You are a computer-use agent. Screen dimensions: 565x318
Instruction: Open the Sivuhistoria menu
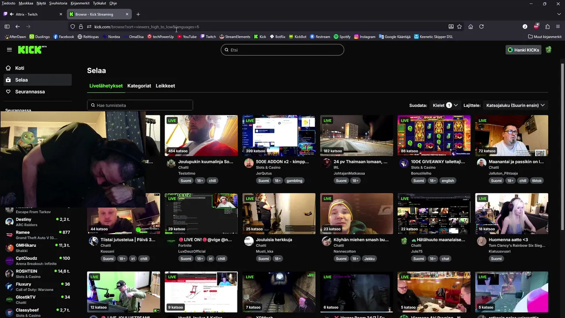tap(58, 3)
